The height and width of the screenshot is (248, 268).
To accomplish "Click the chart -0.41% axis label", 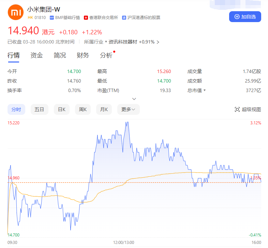I will [x=255, y=235].
